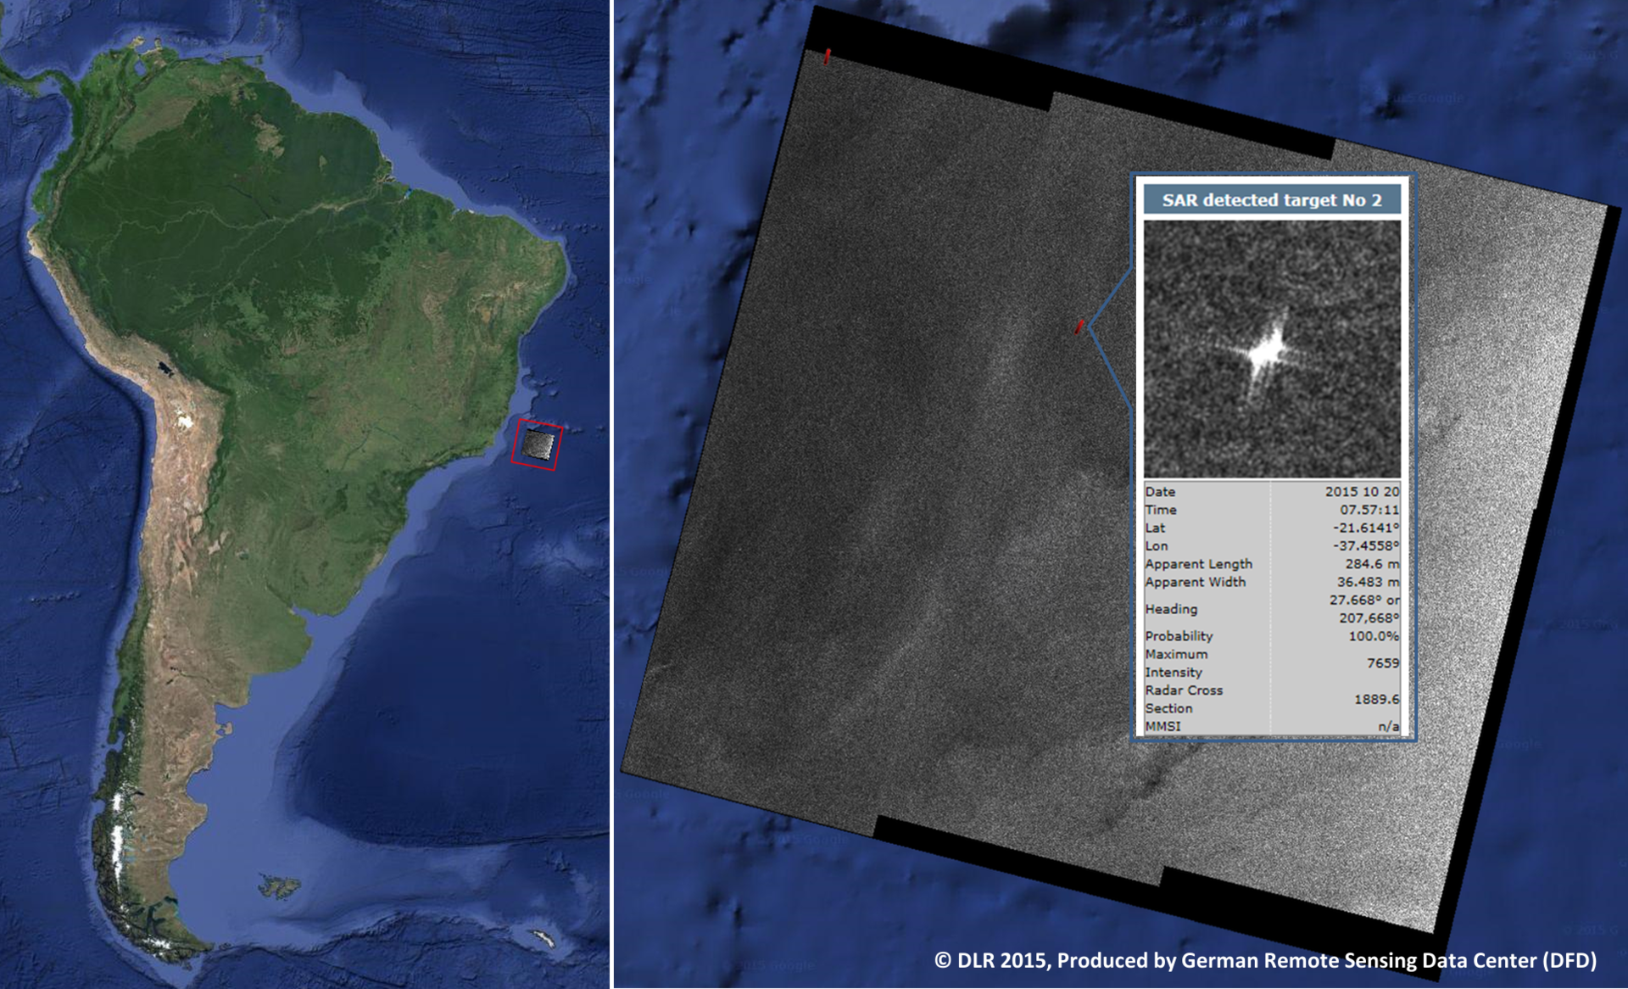Click the Probability value 100.0%

(1373, 636)
